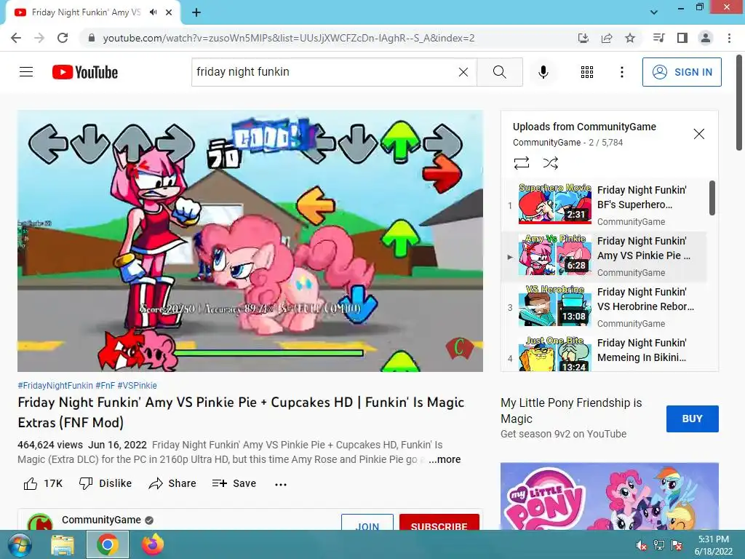Click BUY for My Little Pony
The image size is (745, 559).
pyautogui.click(x=693, y=419)
